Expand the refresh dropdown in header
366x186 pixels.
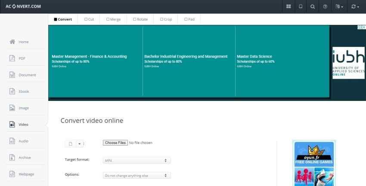[355, 7]
